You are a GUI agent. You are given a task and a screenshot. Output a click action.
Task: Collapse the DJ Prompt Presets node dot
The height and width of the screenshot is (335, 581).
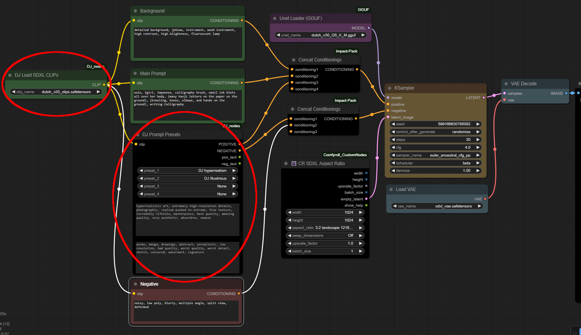(x=138, y=135)
